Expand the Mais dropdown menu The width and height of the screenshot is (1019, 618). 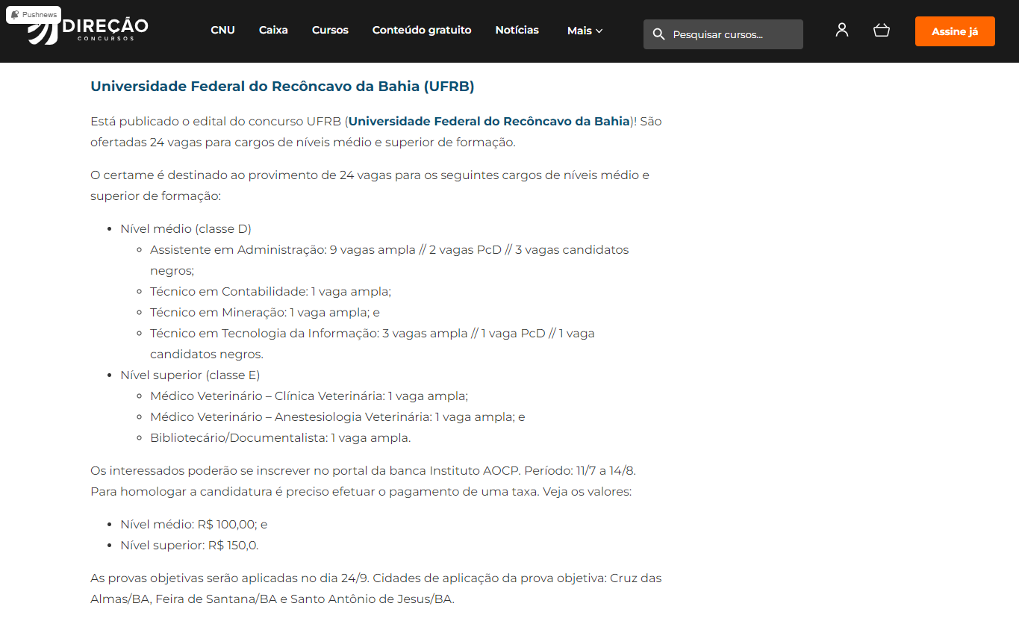coord(585,31)
